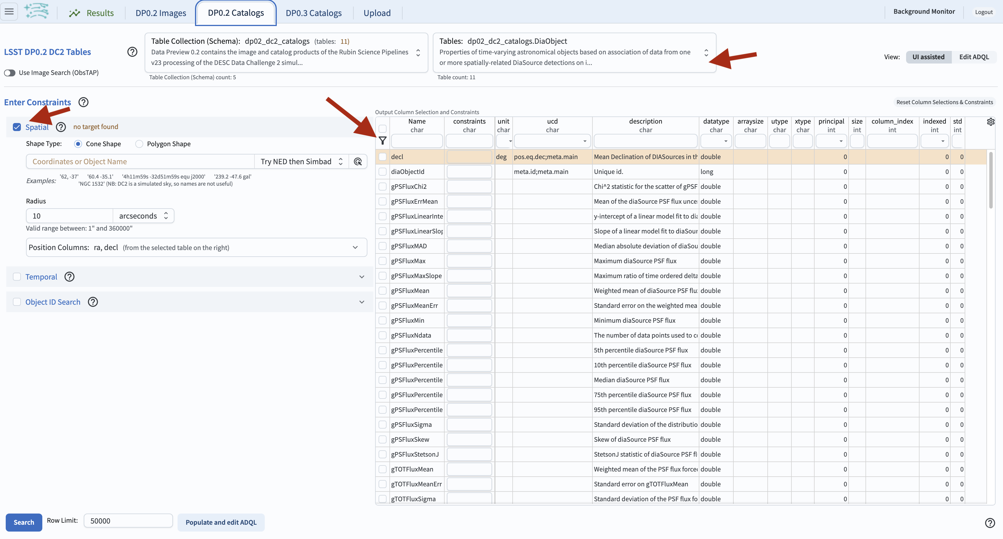Click help icon next to LSST DP0.2 DC2 Tables

132,52
